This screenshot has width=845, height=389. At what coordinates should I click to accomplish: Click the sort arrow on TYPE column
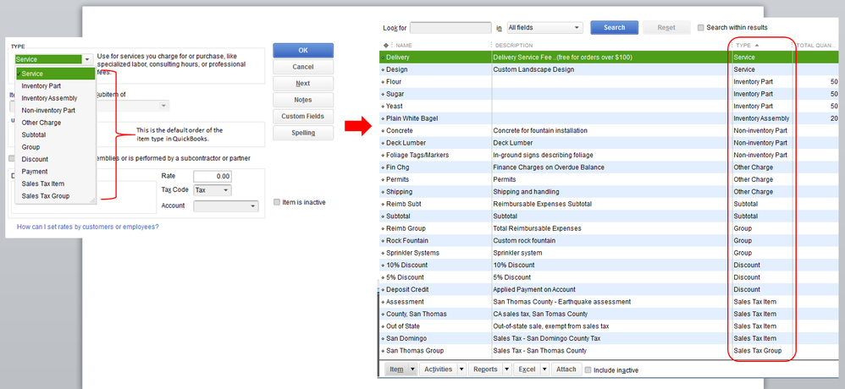(x=757, y=45)
